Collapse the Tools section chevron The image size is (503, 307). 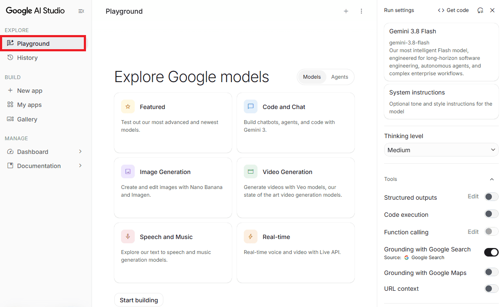click(492, 179)
